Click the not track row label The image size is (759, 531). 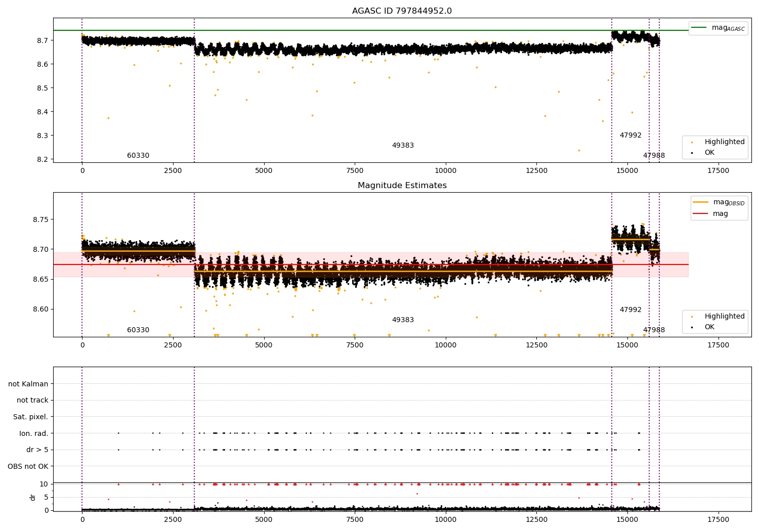coord(32,401)
